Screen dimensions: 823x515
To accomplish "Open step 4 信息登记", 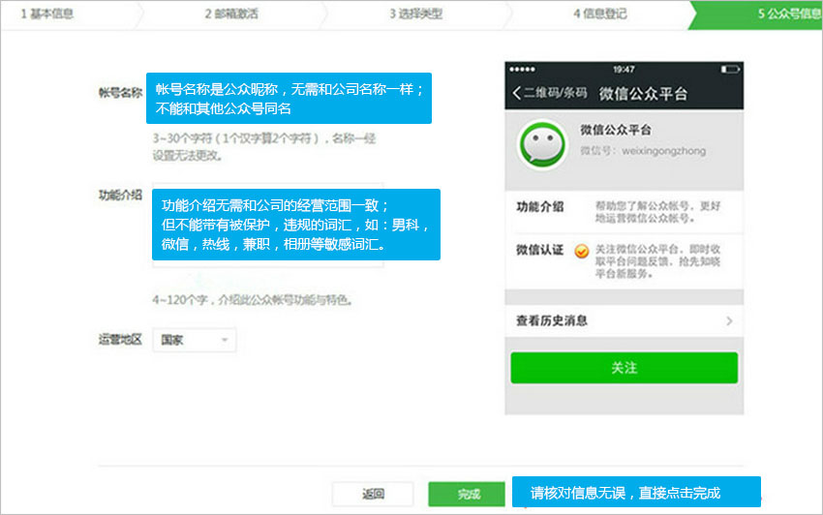I will (599, 14).
